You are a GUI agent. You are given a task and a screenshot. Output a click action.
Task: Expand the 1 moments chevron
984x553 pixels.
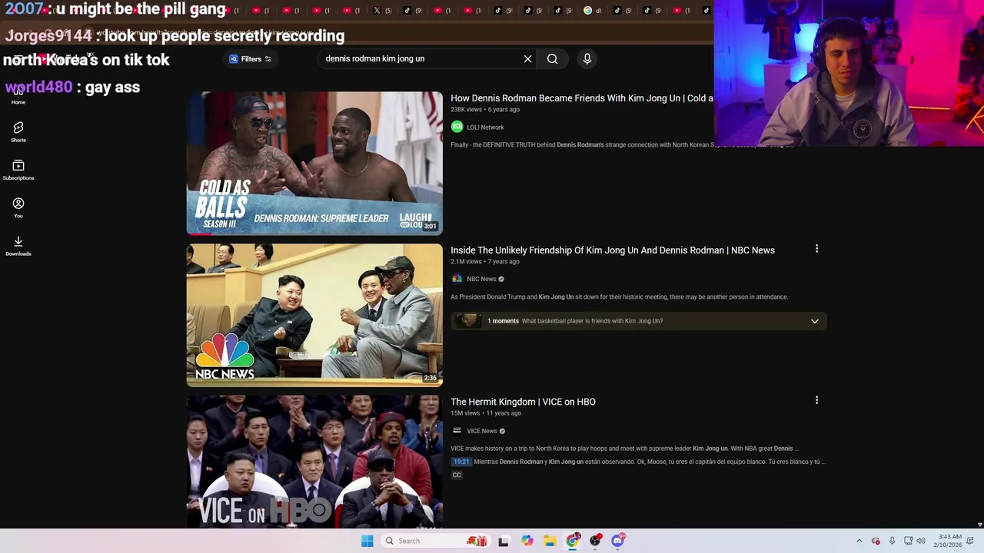point(815,321)
